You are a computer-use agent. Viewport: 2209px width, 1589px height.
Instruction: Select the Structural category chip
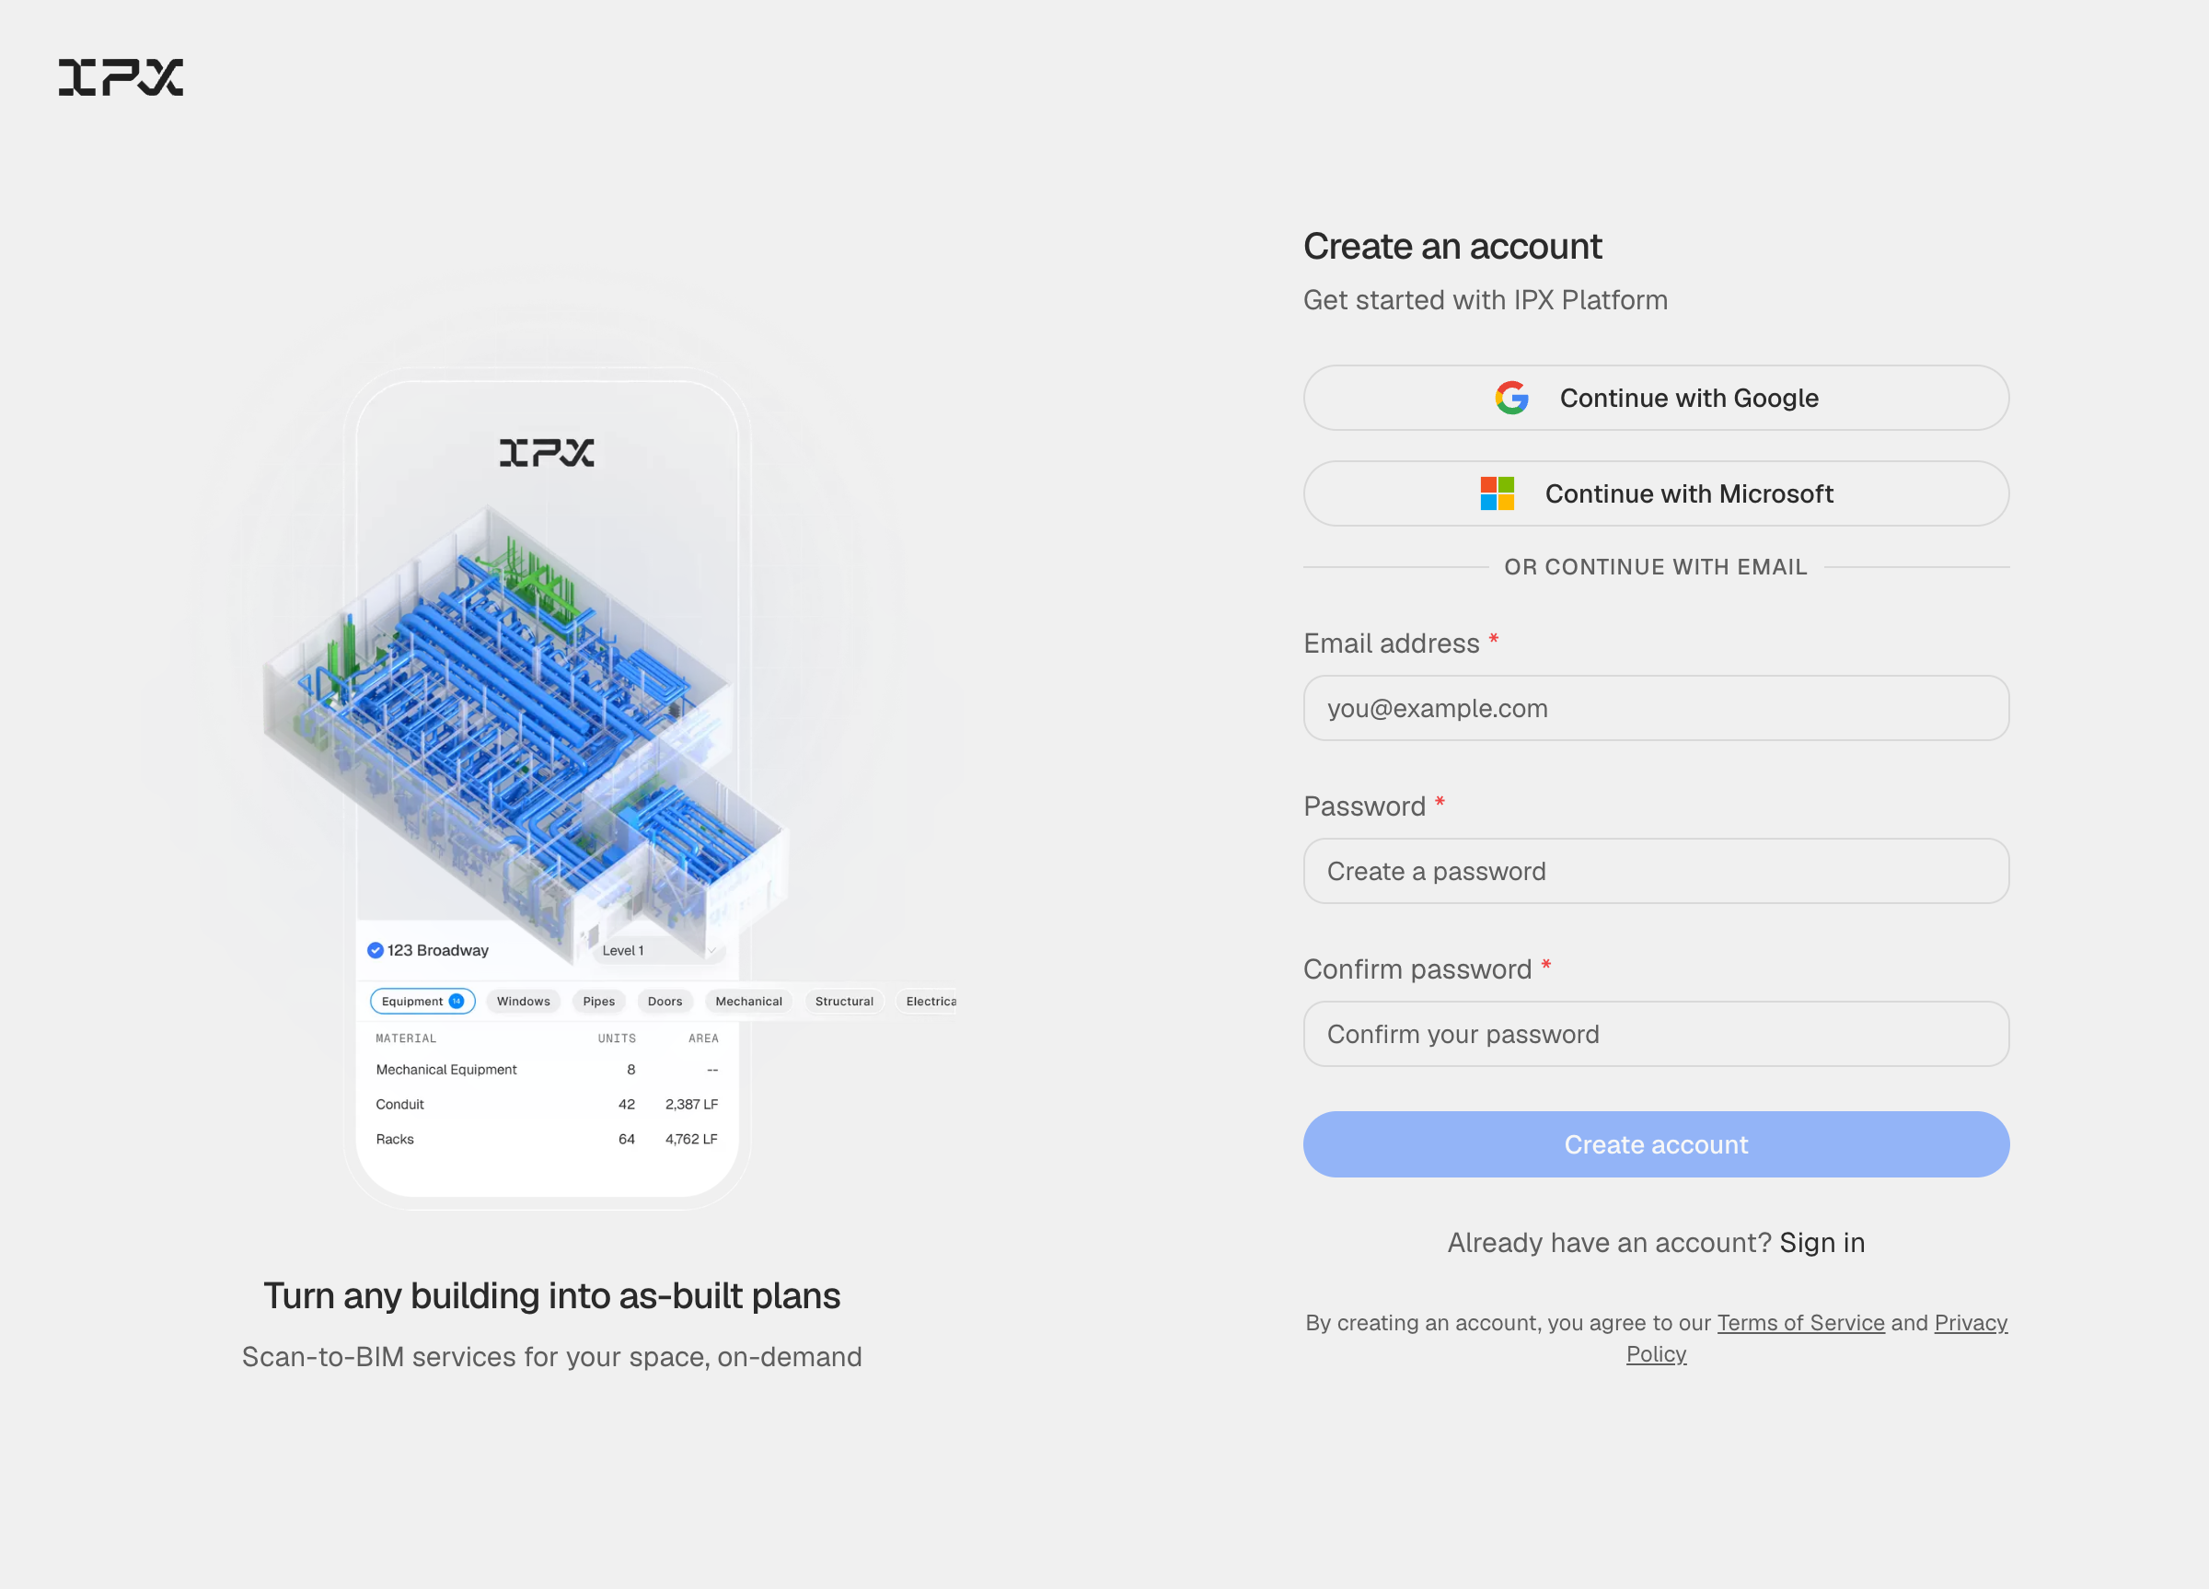(843, 1002)
